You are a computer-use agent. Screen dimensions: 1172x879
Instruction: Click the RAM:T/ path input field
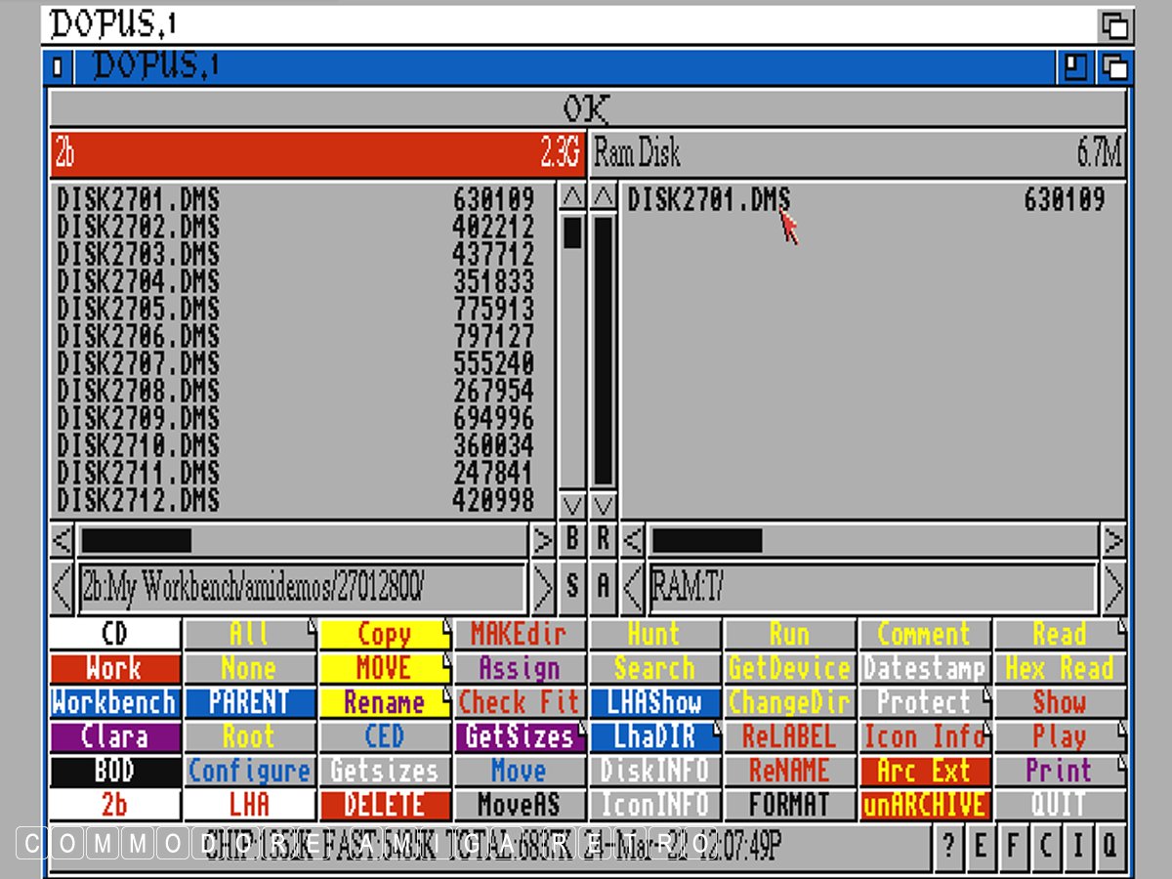click(871, 587)
